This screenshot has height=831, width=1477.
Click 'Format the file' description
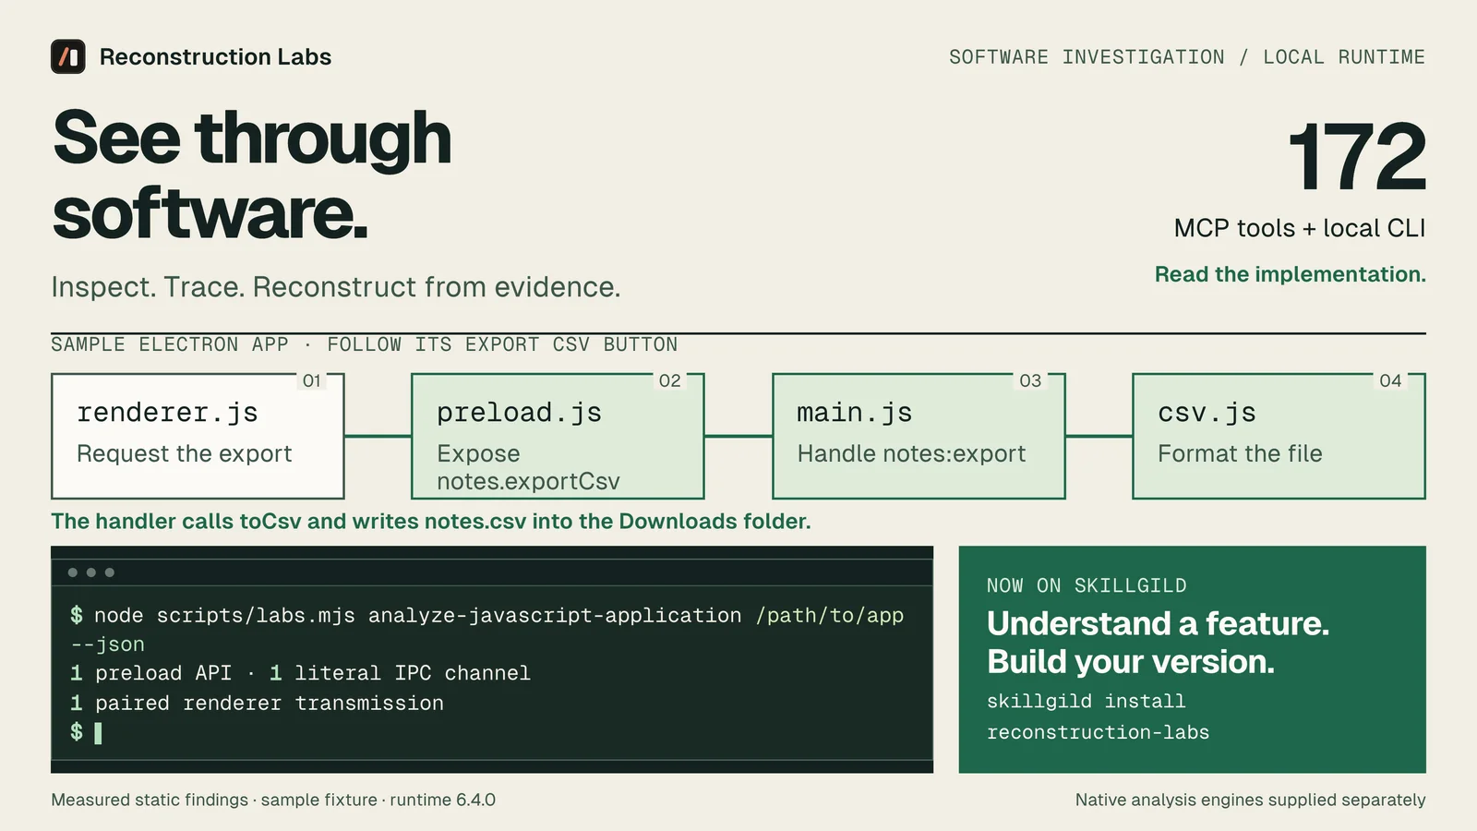point(1240,453)
